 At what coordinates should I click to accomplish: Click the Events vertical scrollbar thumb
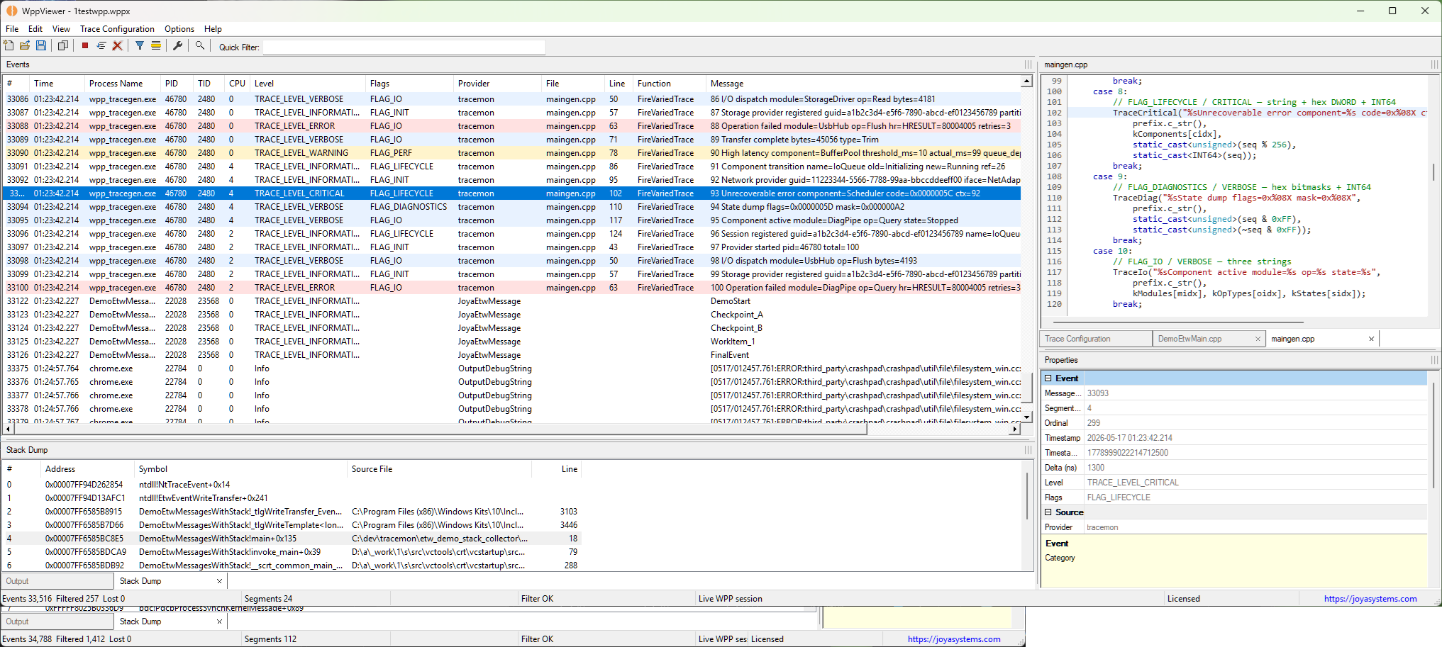(1026, 388)
